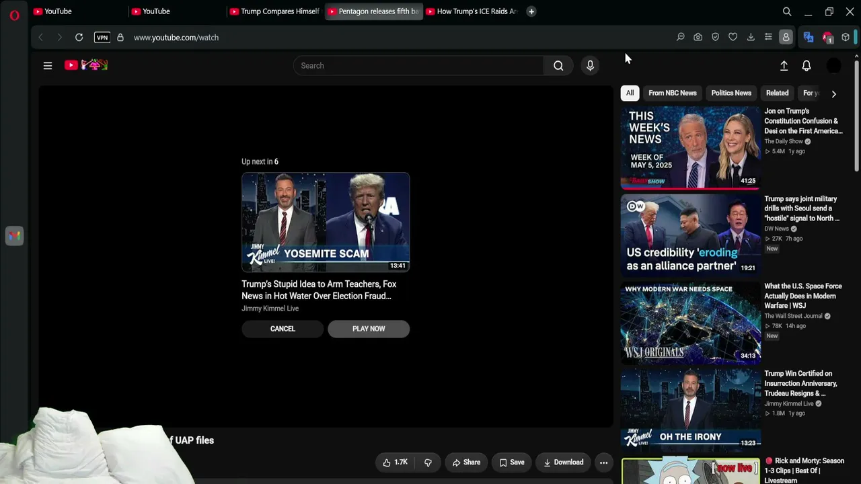
Task: Cancel the up next autoplay
Action: click(283, 329)
